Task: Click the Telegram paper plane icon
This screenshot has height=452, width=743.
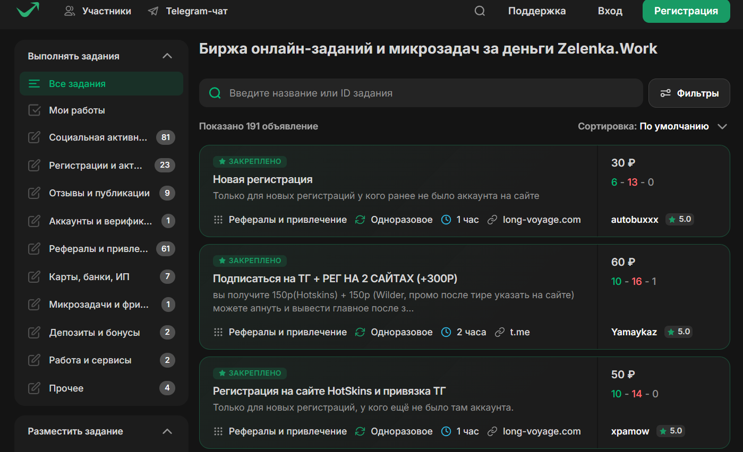Action: pos(153,11)
